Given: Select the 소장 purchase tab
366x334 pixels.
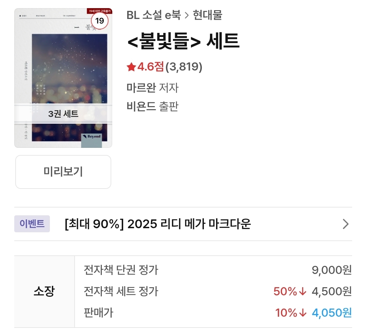Looking at the screenshot, I should (x=44, y=292).
